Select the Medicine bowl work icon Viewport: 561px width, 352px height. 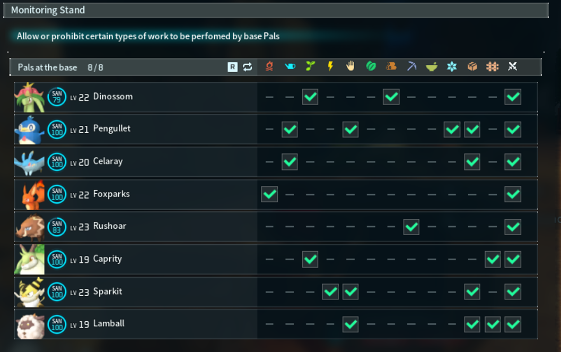pos(431,67)
